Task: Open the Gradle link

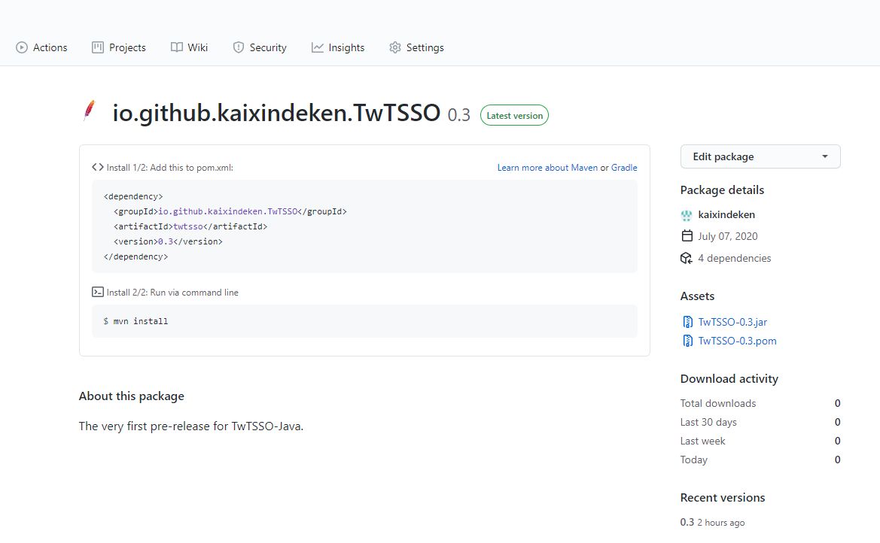Action: click(624, 168)
